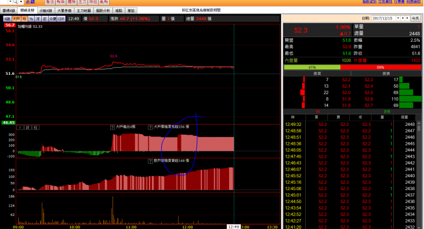
Task: Open the ? help icon beside 散戶累積買賣超
Action: tap(150, 161)
